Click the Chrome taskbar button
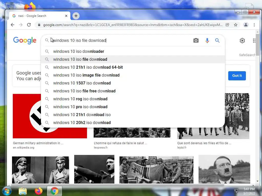The width and height of the screenshot is (262, 196). click(x=54, y=191)
